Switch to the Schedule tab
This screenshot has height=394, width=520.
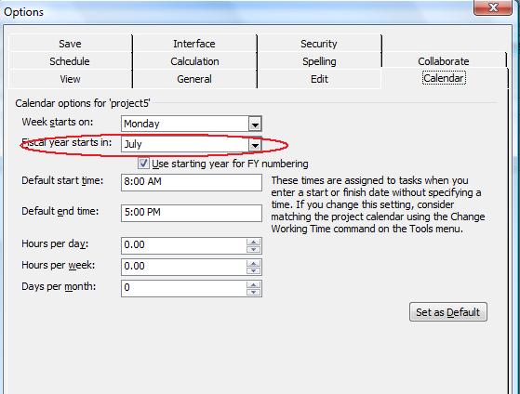coord(70,61)
